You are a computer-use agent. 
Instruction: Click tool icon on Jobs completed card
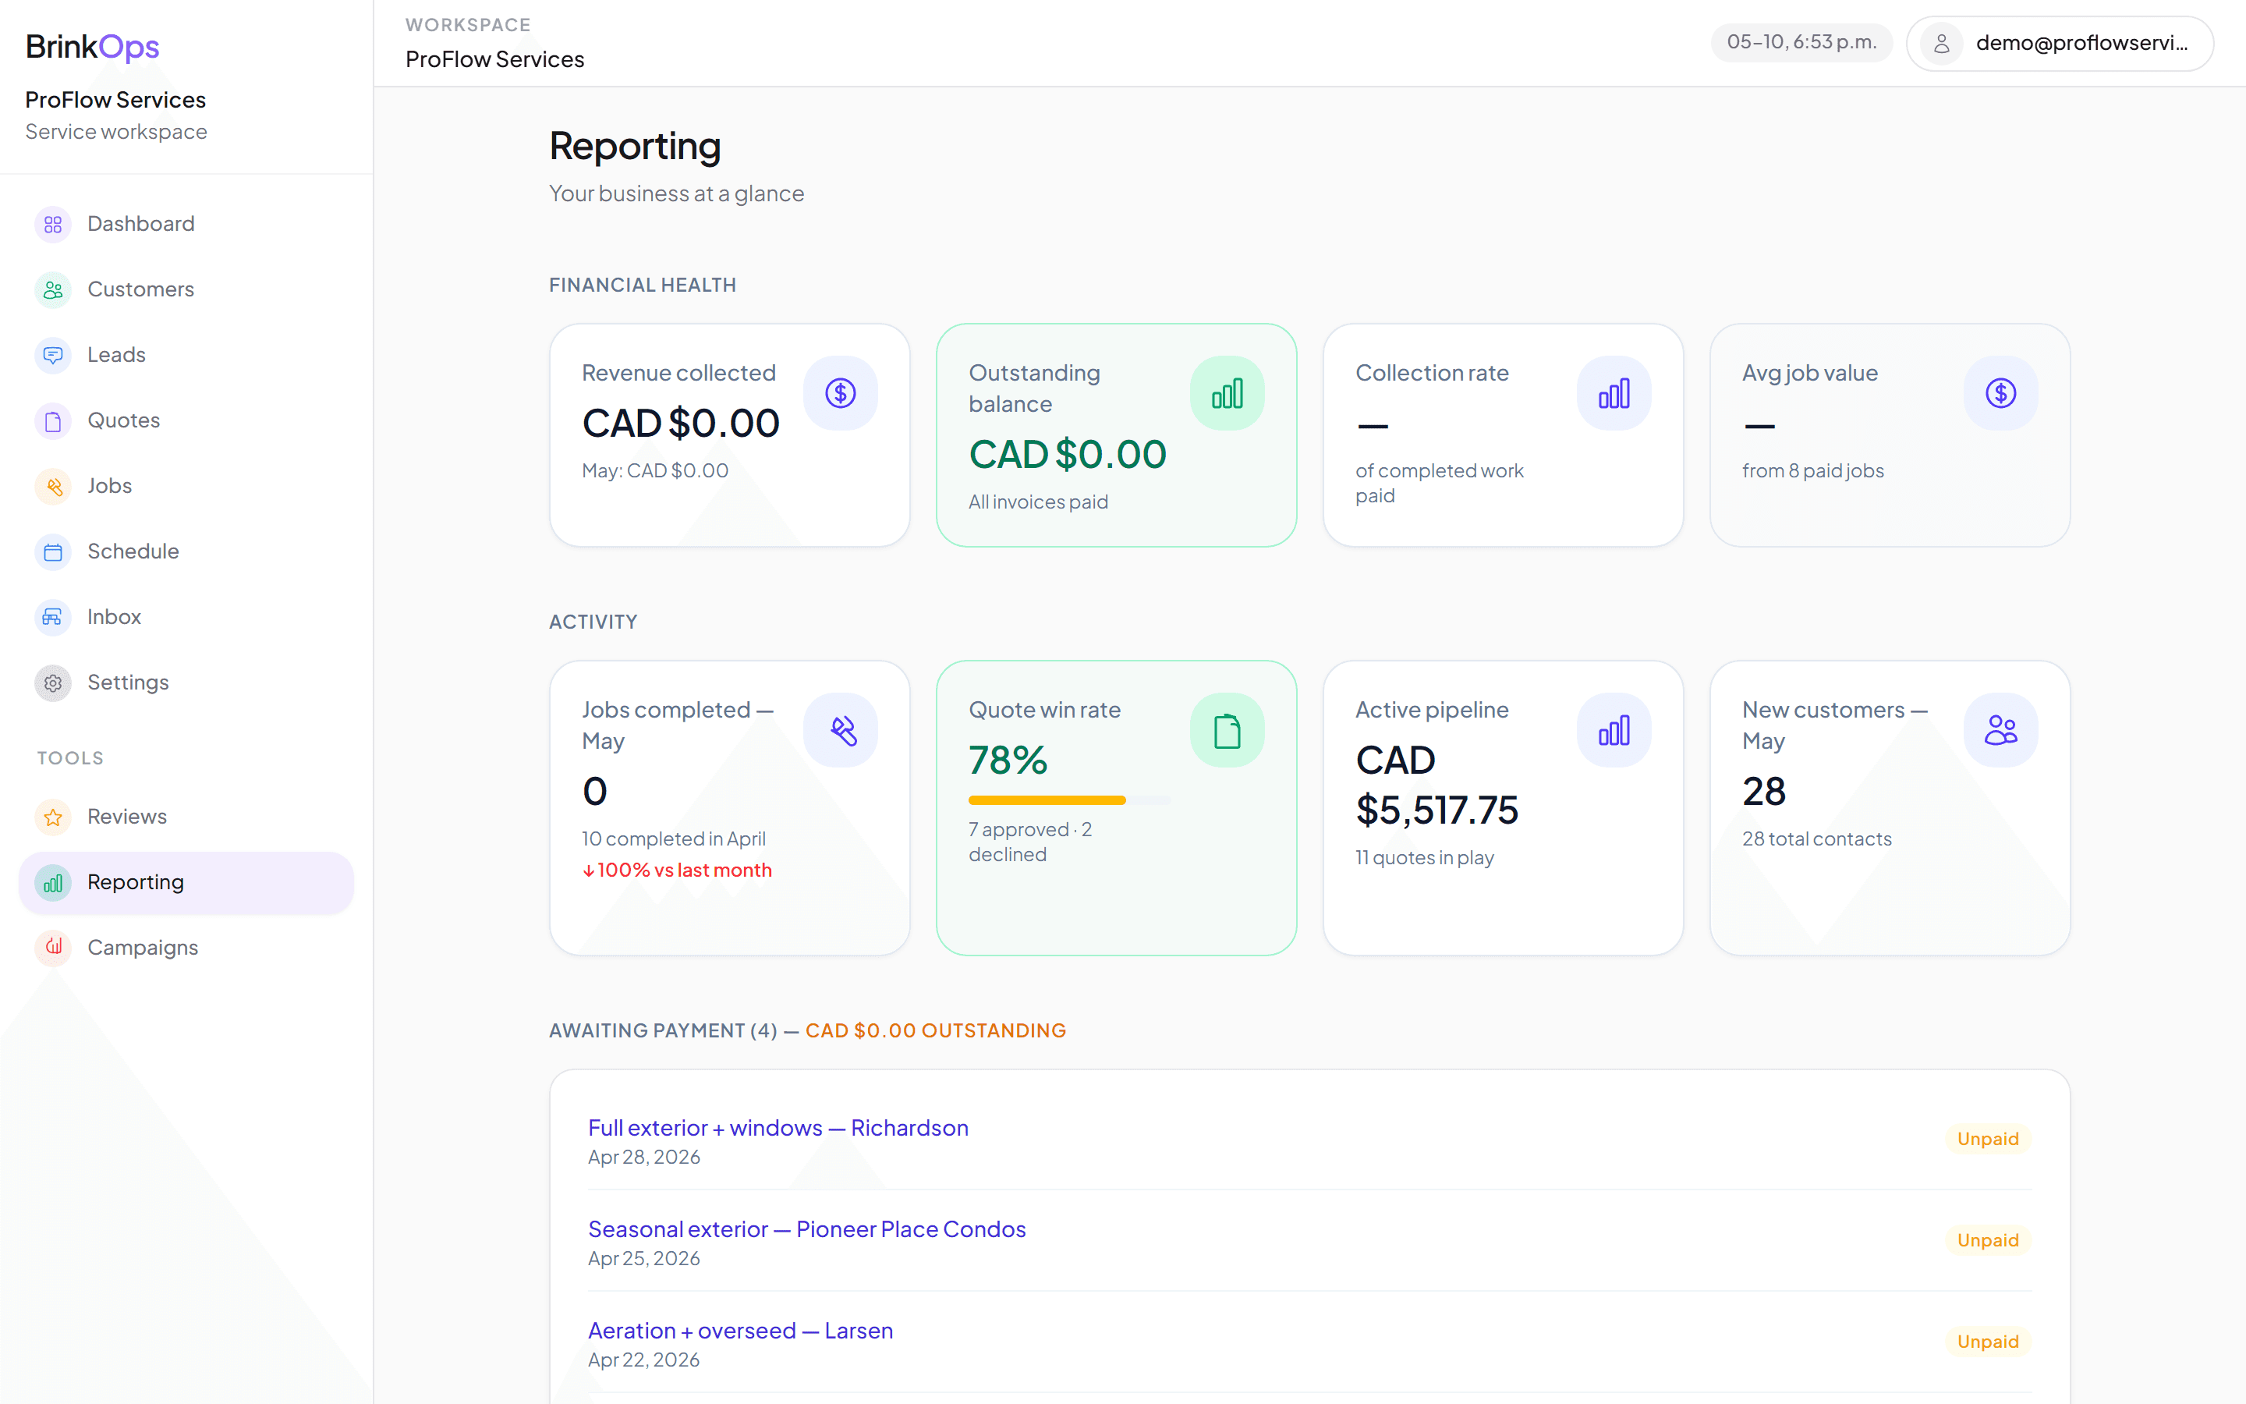(x=840, y=730)
